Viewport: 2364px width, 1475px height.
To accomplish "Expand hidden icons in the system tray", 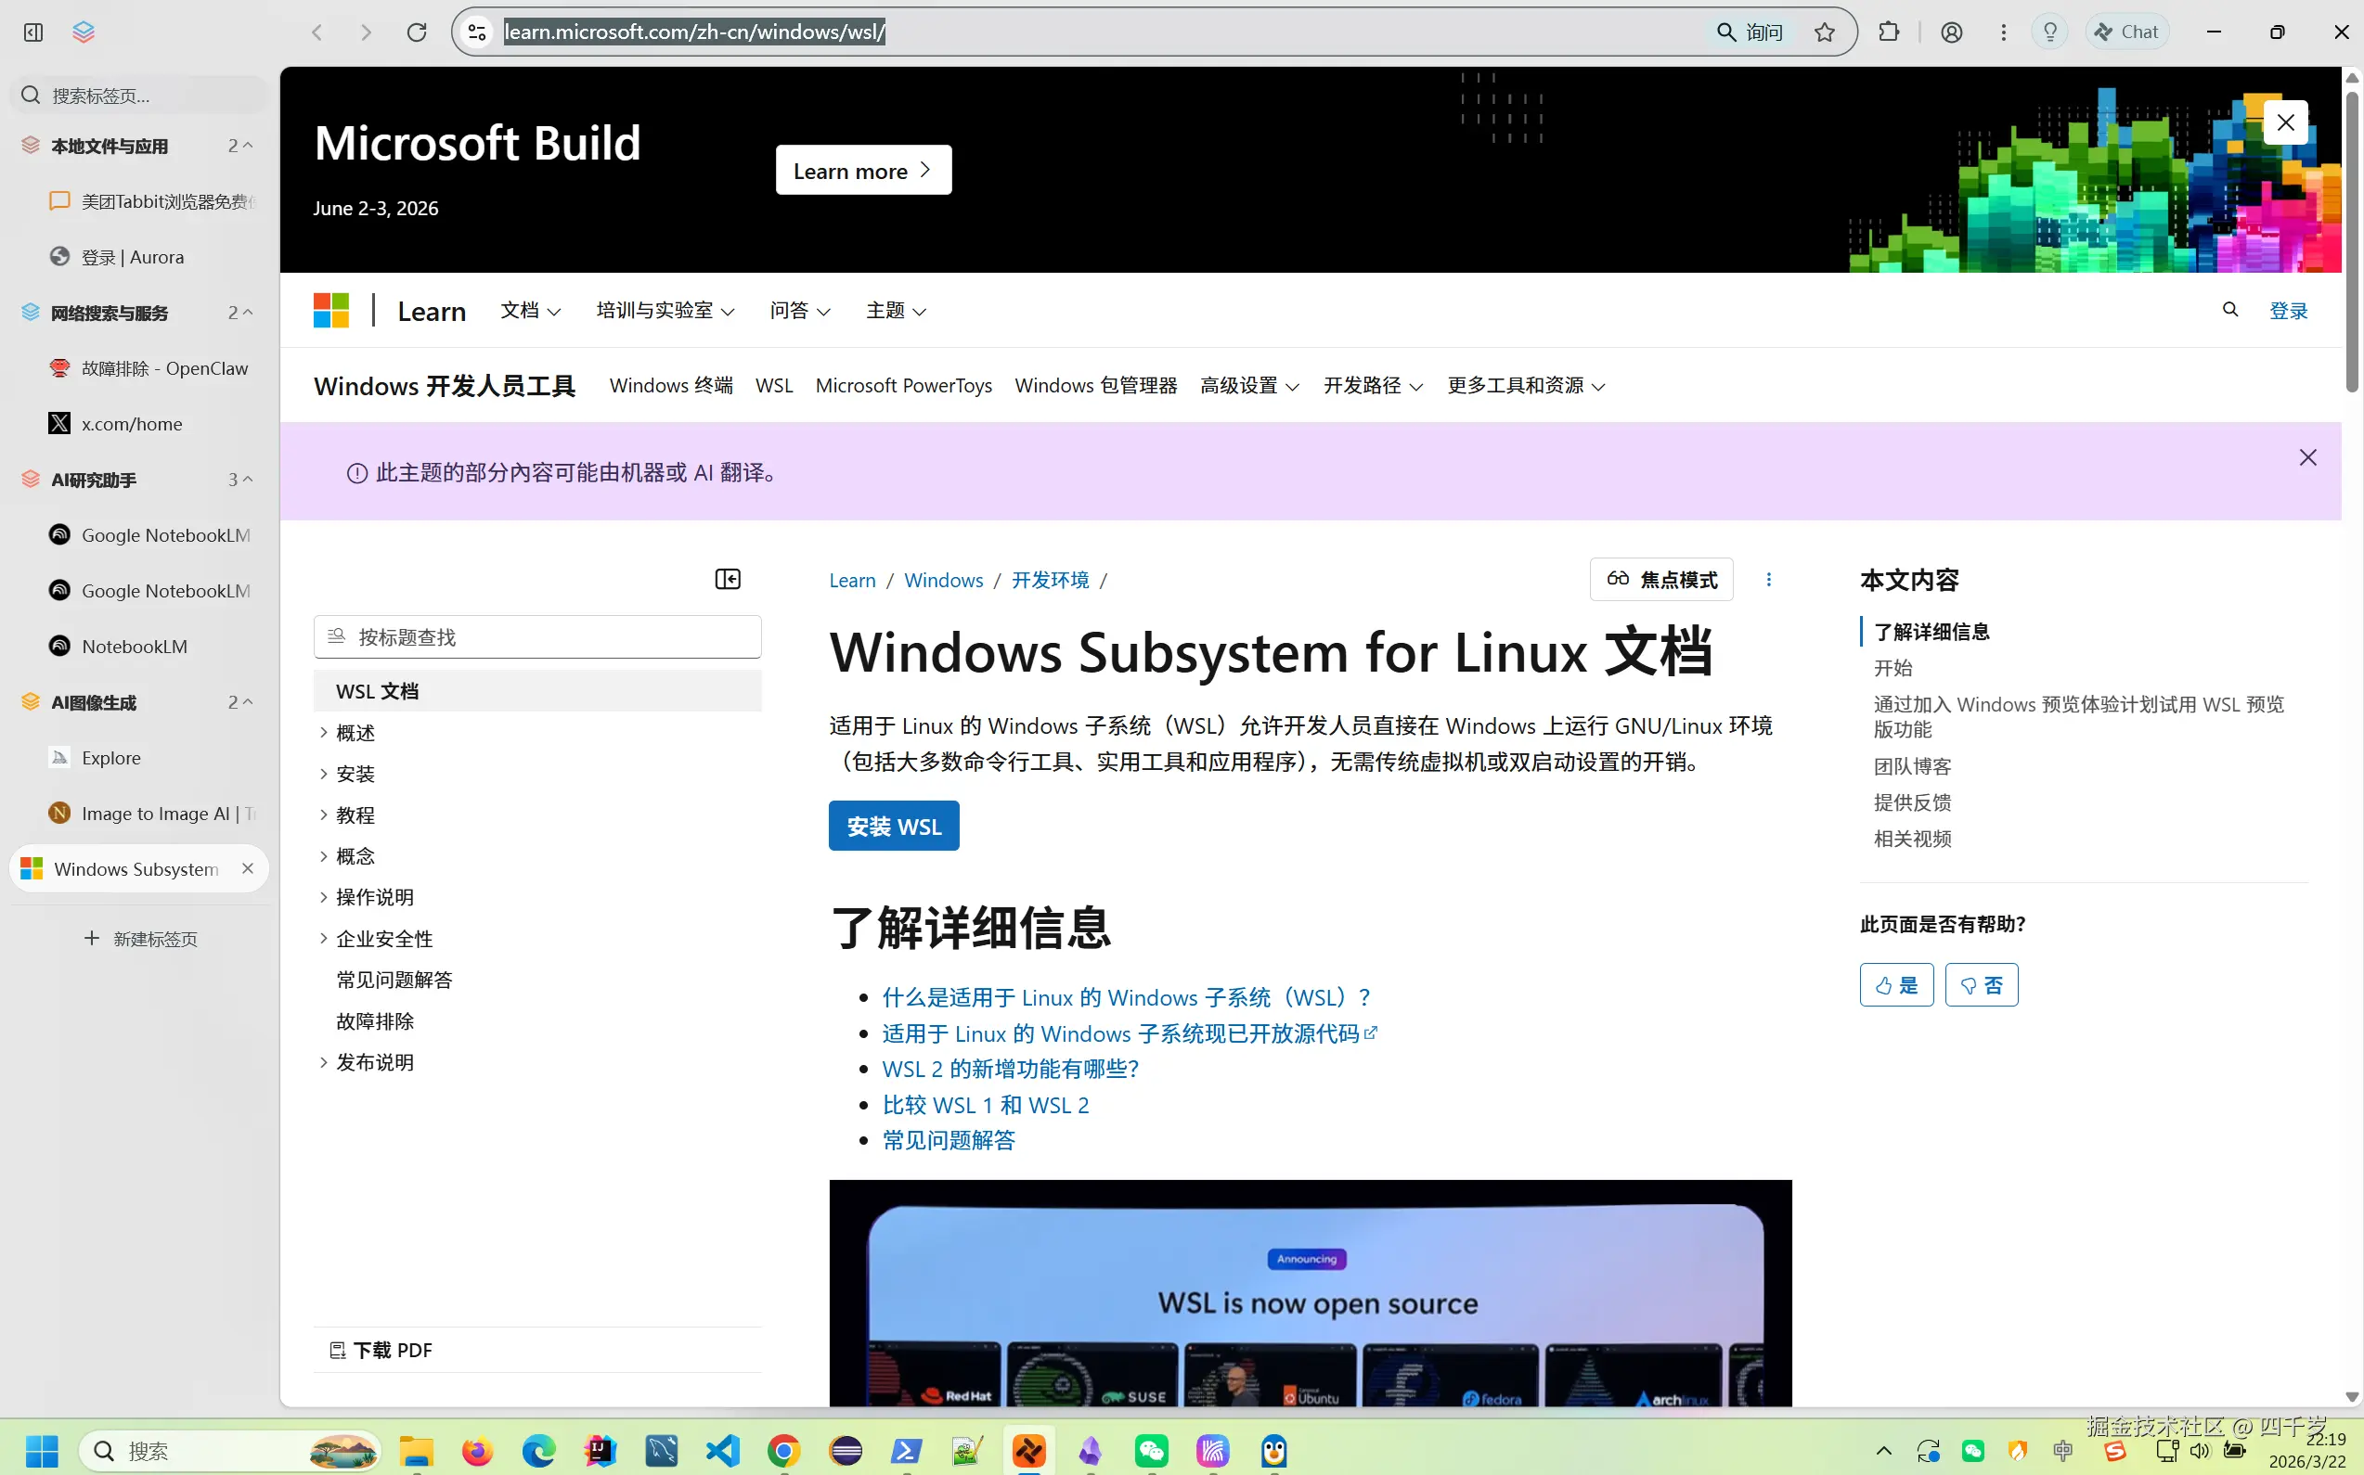I will coord(1883,1451).
